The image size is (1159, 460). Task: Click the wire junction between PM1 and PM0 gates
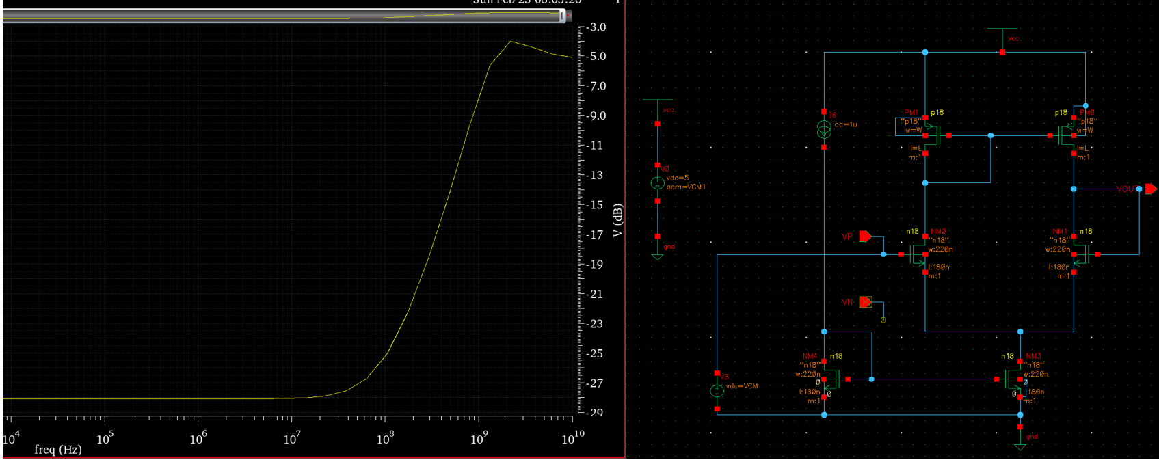click(991, 135)
